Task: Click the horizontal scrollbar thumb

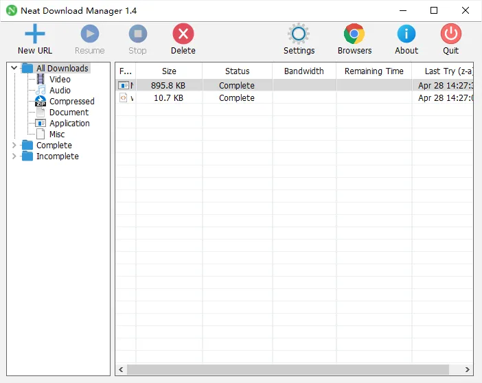Action: click(288, 369)
